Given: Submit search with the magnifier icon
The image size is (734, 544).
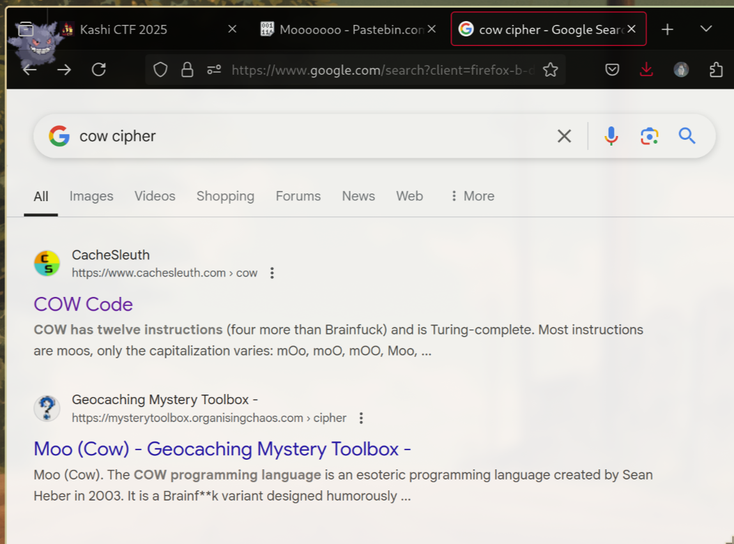Looking at the screenshot, I should pos(687,136).
